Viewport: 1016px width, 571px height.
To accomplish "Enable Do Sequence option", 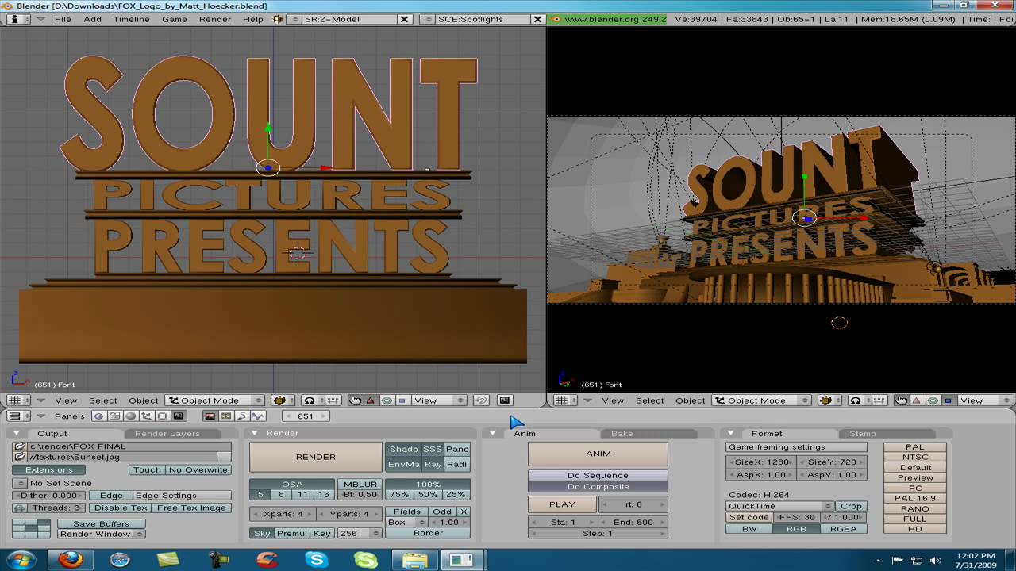I will tap(598, 475).
